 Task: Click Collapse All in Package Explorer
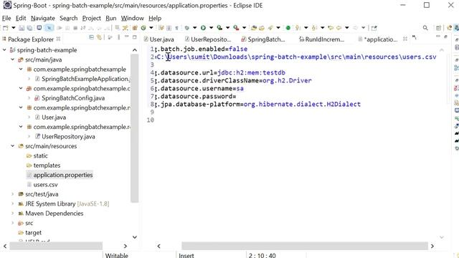pos(91,37)
